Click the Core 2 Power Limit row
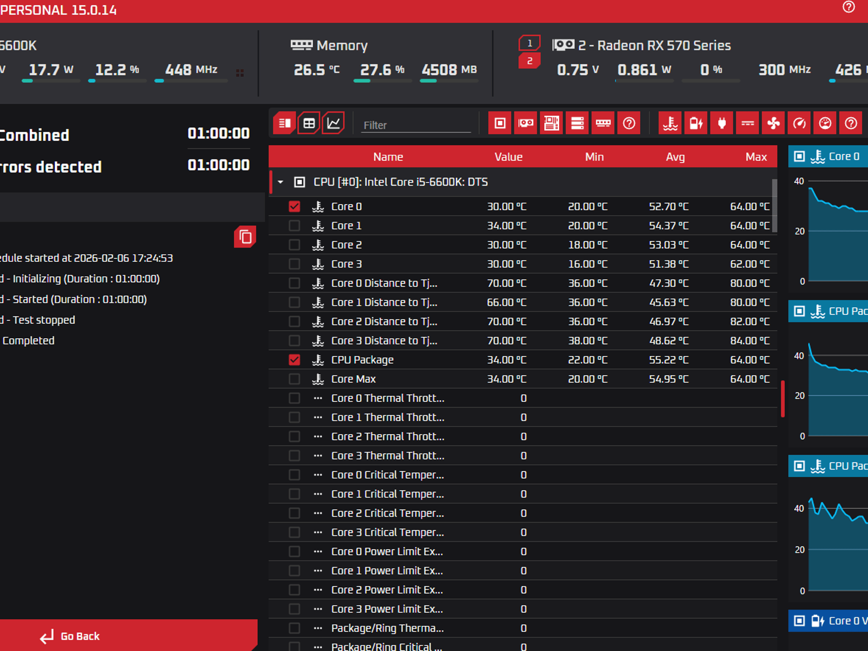The height and width of the screenshot is (651, 868). tap(523, 590)
